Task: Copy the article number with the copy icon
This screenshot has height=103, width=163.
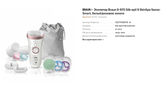Action: (130, 22)
